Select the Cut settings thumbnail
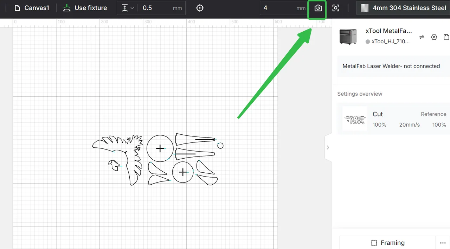 pos(355,119)
